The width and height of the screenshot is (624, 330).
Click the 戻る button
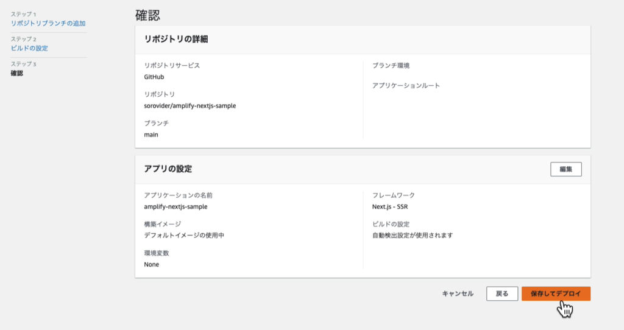[x=502, y=293]
